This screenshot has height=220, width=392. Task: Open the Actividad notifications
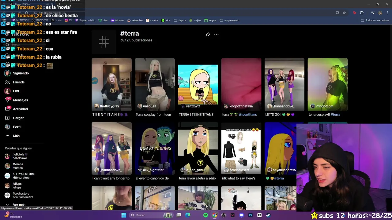[x=17, y=109]
